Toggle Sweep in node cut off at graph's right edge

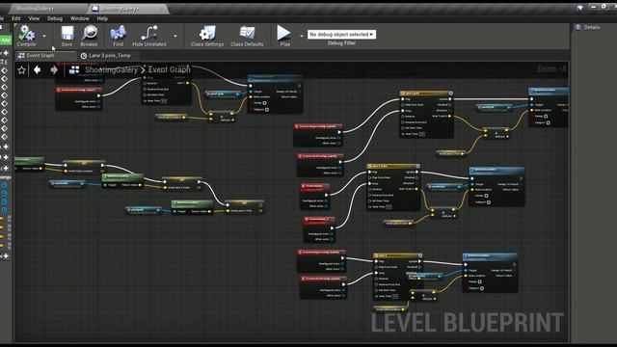click(546, 116)
